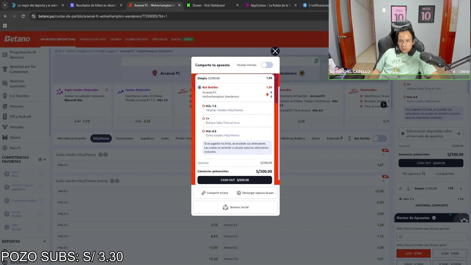Click the bell icon near Simple S/100.00
Screen dimensions: 471x265
tap(408, 189)
